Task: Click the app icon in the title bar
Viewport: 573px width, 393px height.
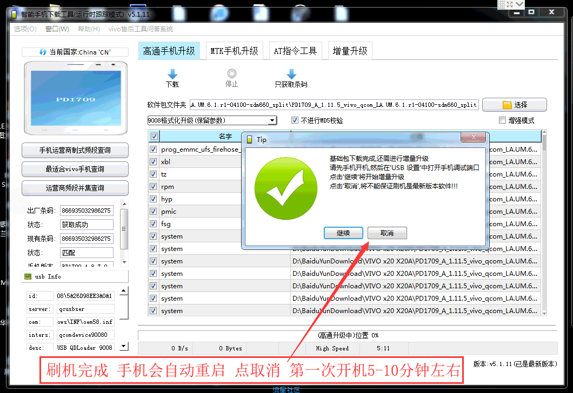Action: [14, 15]
